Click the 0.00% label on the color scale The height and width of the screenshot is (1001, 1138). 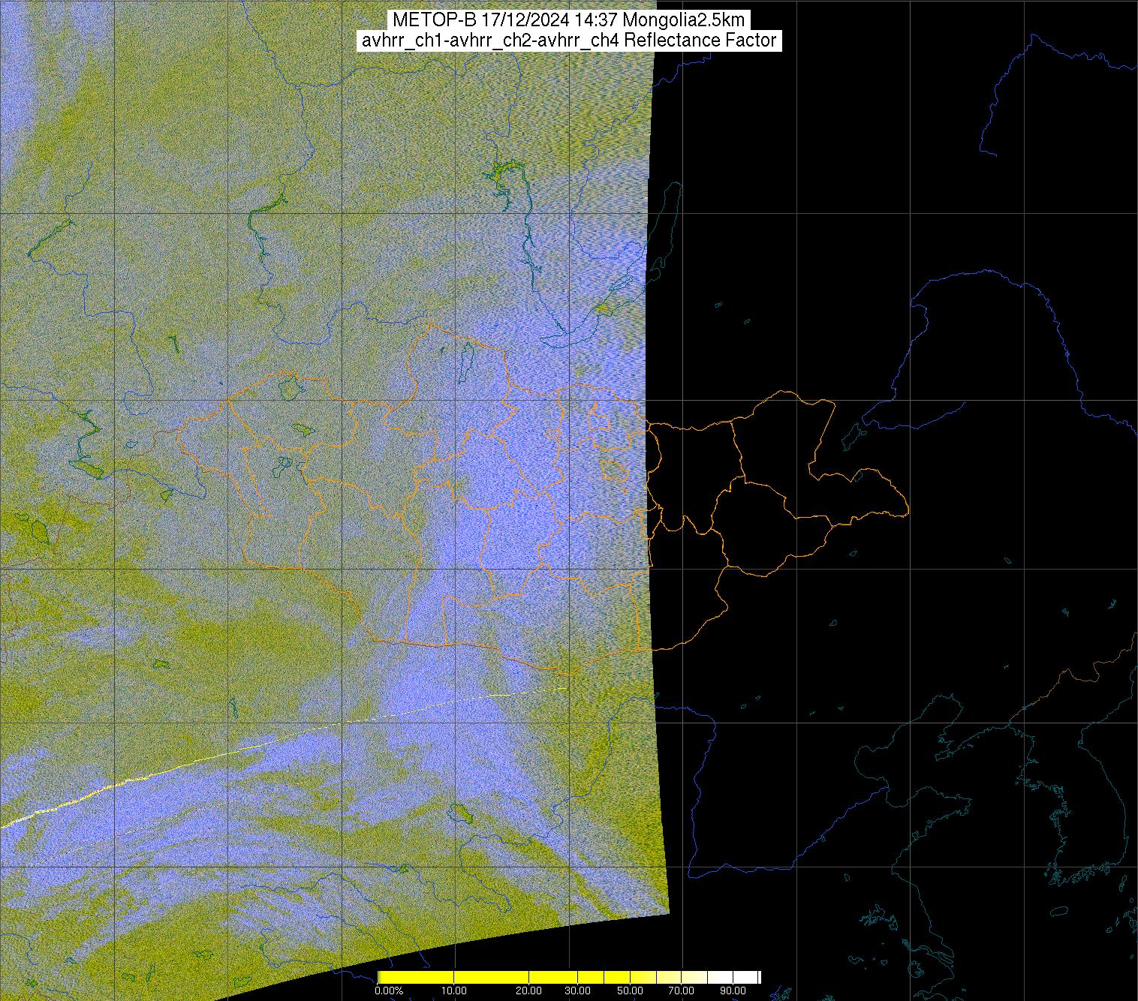pyautogui.click(x=388, y=991)
